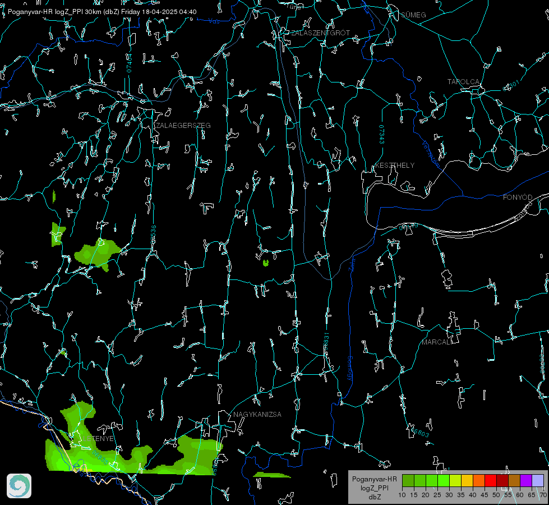Click the ZALAEGERSZEG city label
Viewport: 549px width, 505px height.
pos(183,126)
